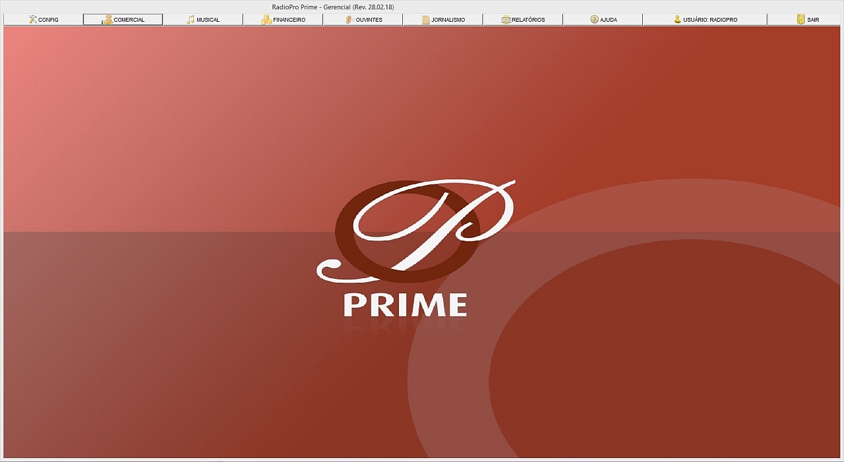Open the MUSICAL menu
This screenshot has width=844, height=462.
point(203,20)
